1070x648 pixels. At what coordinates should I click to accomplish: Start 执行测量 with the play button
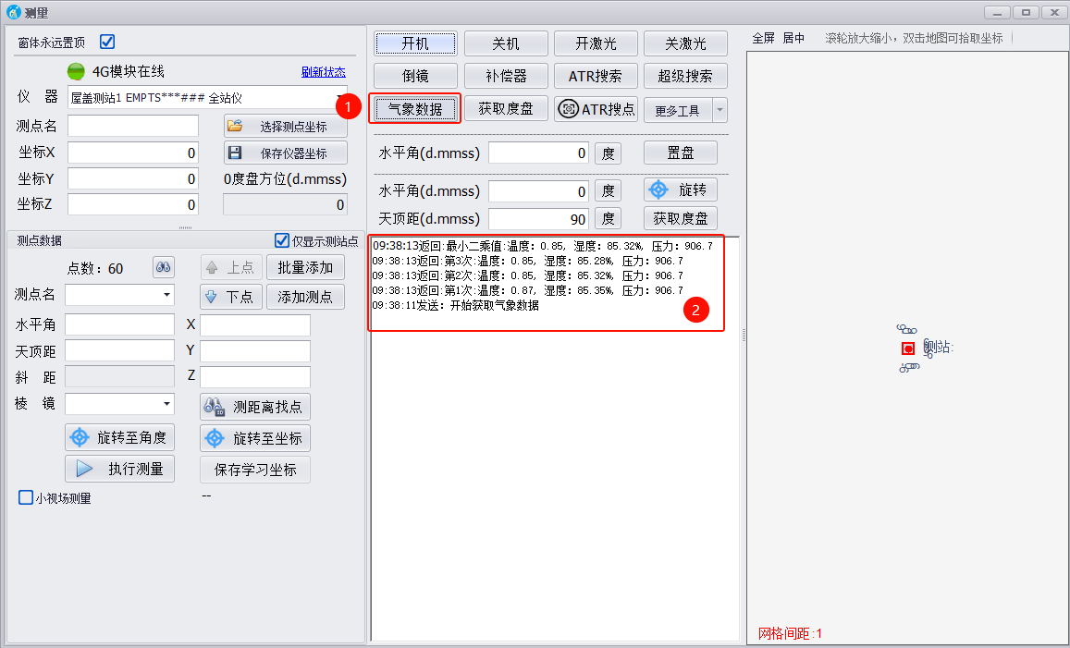pos(119,469)
